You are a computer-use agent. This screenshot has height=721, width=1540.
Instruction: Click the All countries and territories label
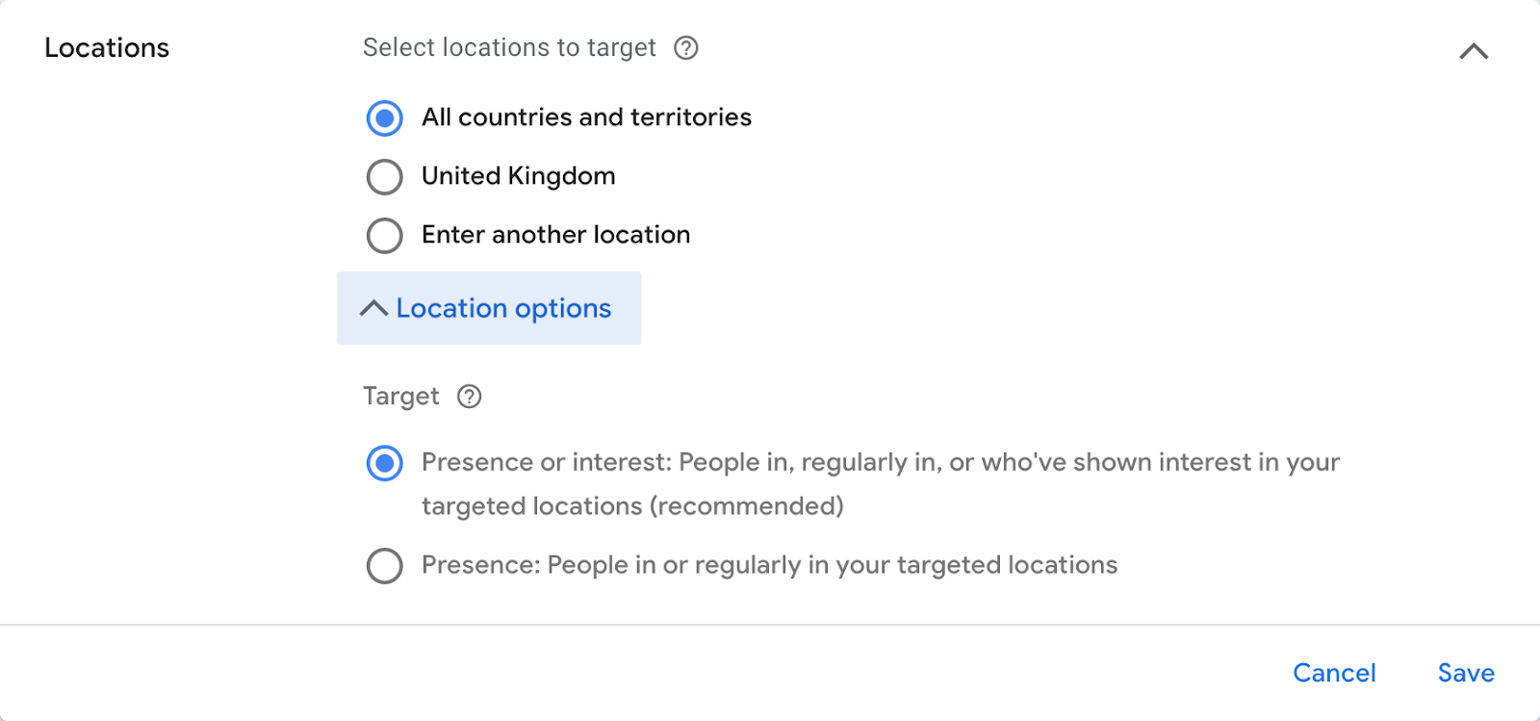586,117
